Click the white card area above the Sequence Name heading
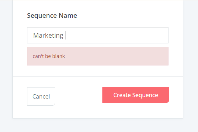This screenshot has width=198, height=132. coord(98,6)
